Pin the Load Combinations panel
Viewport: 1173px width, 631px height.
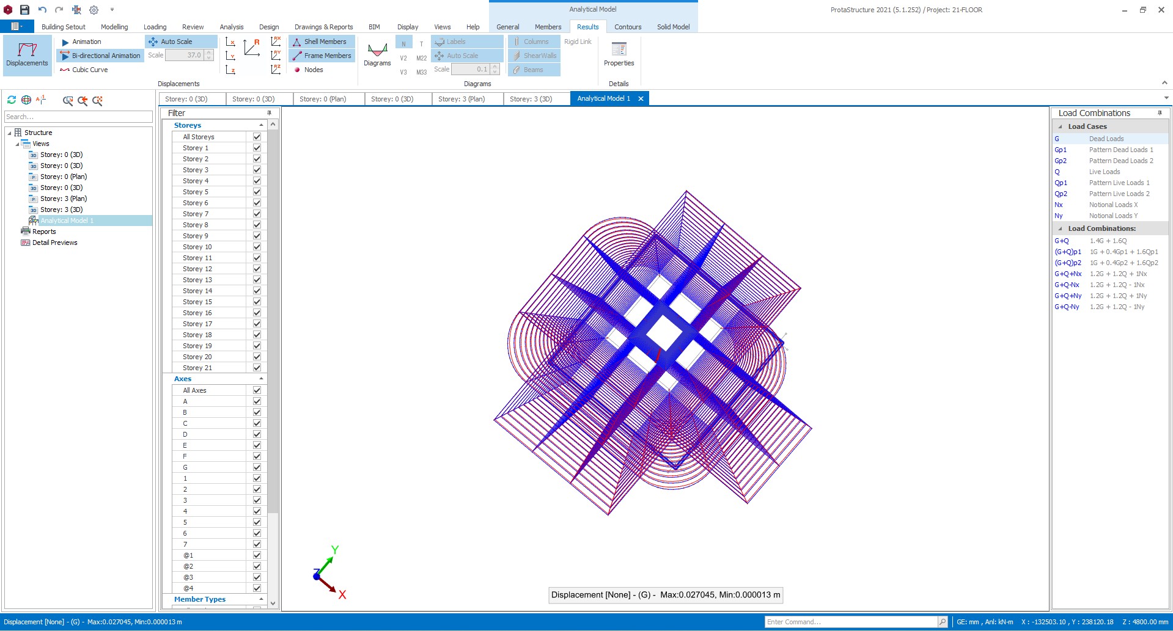[x=1160, y=113]
